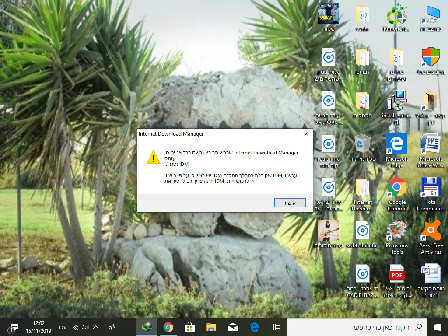The image size is (448, 336).
Task: Click the Internet Download Manager taskbar icon
Action: tap(147, 327)
